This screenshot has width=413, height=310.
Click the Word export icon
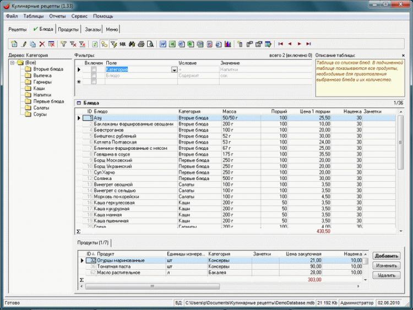(163, 43)
